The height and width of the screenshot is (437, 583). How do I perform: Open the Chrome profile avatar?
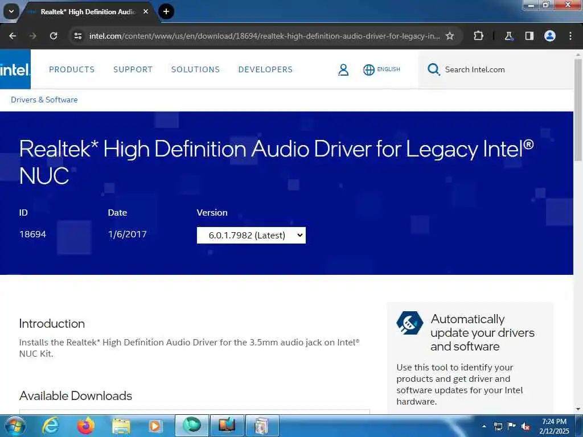(550, 36)
